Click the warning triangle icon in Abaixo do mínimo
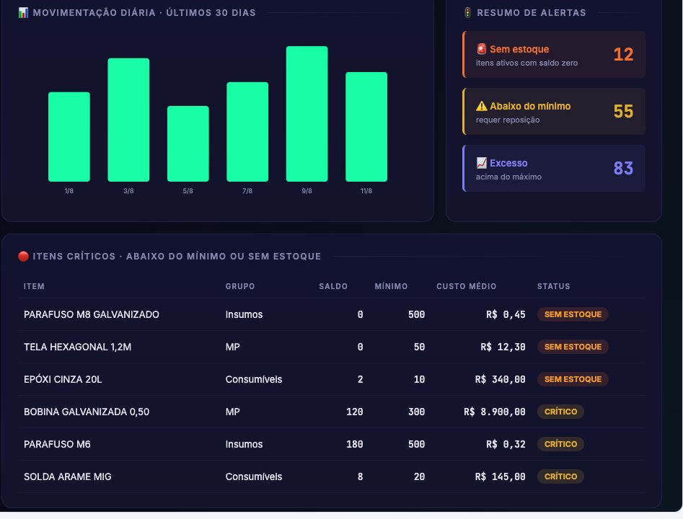This screenshot has width=683, height=519. (481, 106)
